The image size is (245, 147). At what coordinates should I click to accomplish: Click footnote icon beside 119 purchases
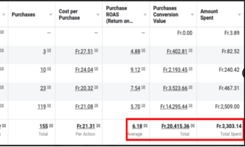tap(49, 107)
